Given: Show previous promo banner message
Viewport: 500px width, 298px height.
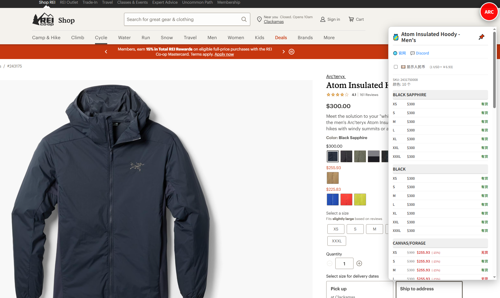Looking at the screenshot, I should coord(106,52).
